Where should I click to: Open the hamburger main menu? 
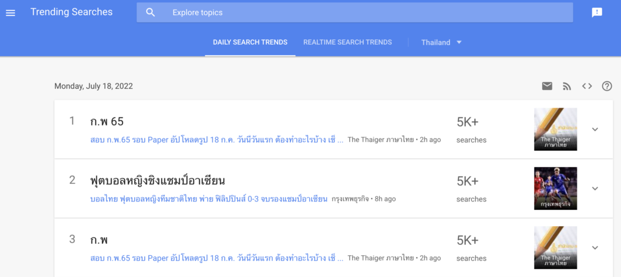(x=11, y=13)
